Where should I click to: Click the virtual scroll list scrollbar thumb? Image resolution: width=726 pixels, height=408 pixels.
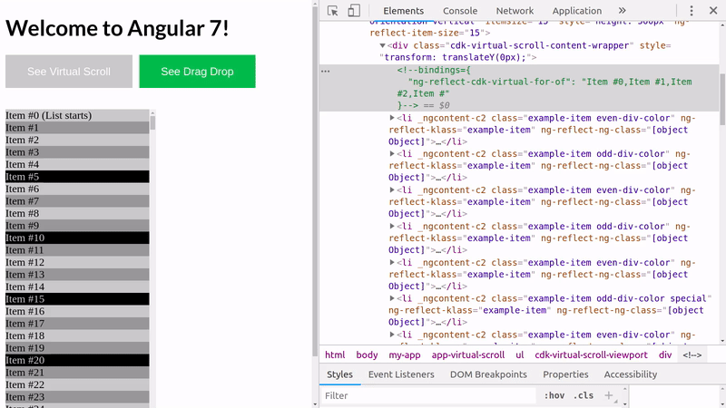pyautogui.click(x=152, y=122)
